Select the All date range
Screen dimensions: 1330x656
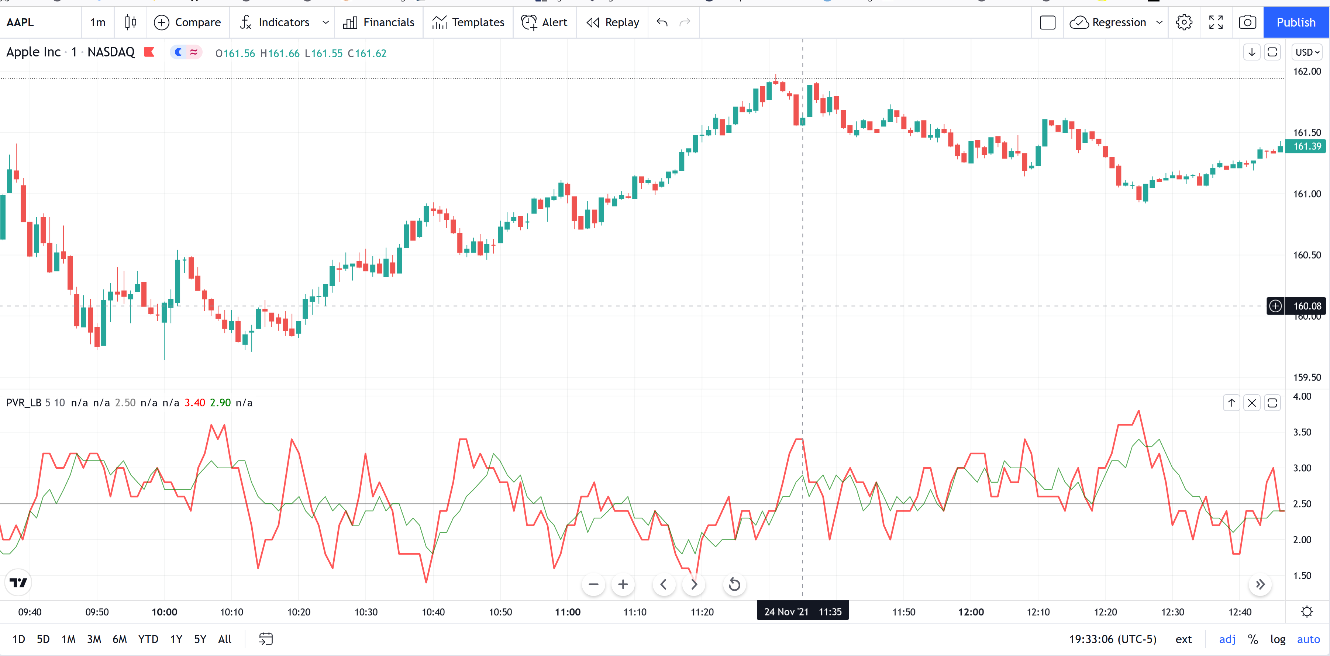point(225,639)
